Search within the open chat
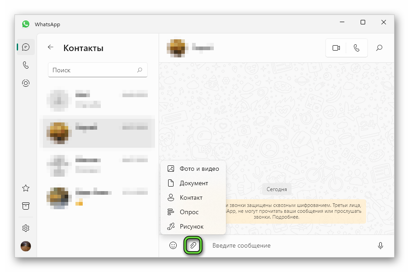This screenshot has height=272, width=409. tap(379, 48)
